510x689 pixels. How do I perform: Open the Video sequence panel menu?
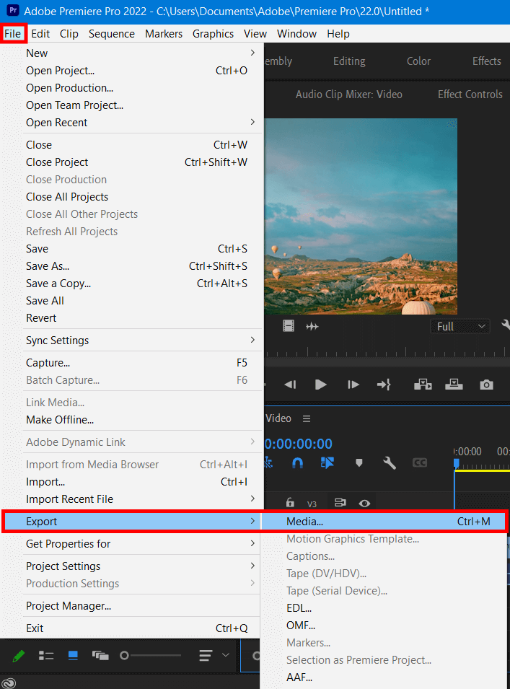tap(307, 418)
